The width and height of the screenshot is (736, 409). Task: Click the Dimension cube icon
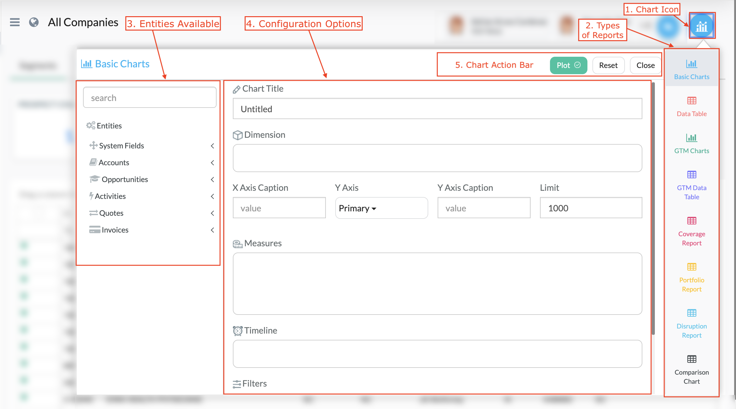click(x=238, y=135)
